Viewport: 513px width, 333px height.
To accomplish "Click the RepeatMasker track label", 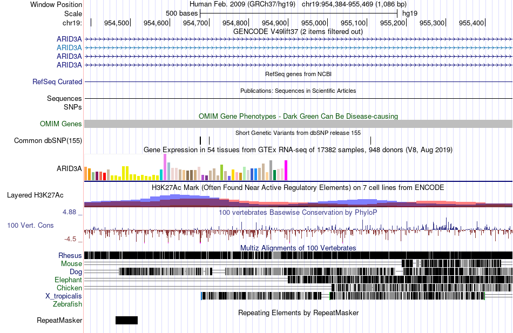I will pyautogui.click(x=59, y=321).
